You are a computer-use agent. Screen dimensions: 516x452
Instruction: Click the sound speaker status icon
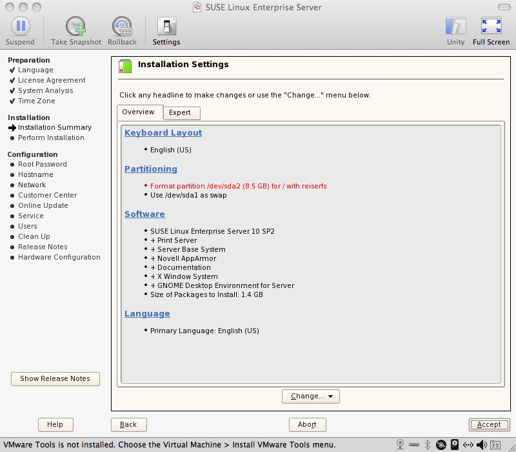point(482,445)
